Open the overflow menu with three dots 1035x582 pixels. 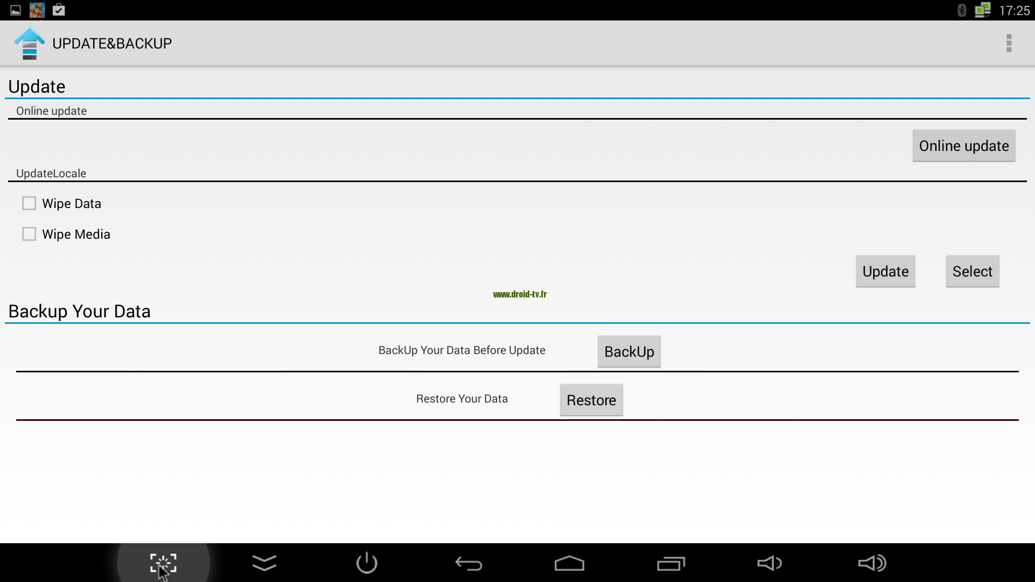pyautogui.click(x=1009, y=43)
